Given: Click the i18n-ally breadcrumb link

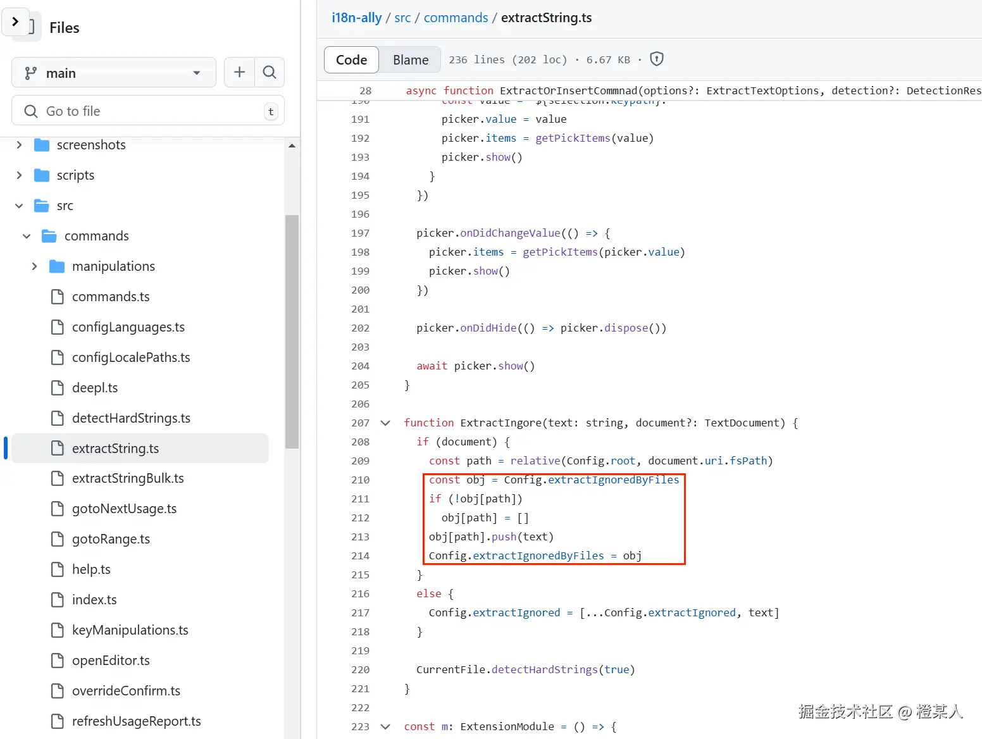Looking at the screenshot, I should pyautogui.click(x=357, y=18).
